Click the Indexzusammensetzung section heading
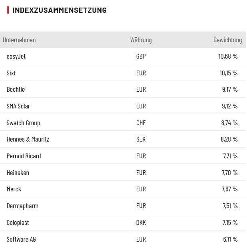The height and width of the screenshot is (250, 247). pyautogui.click(x=60, y=10)
